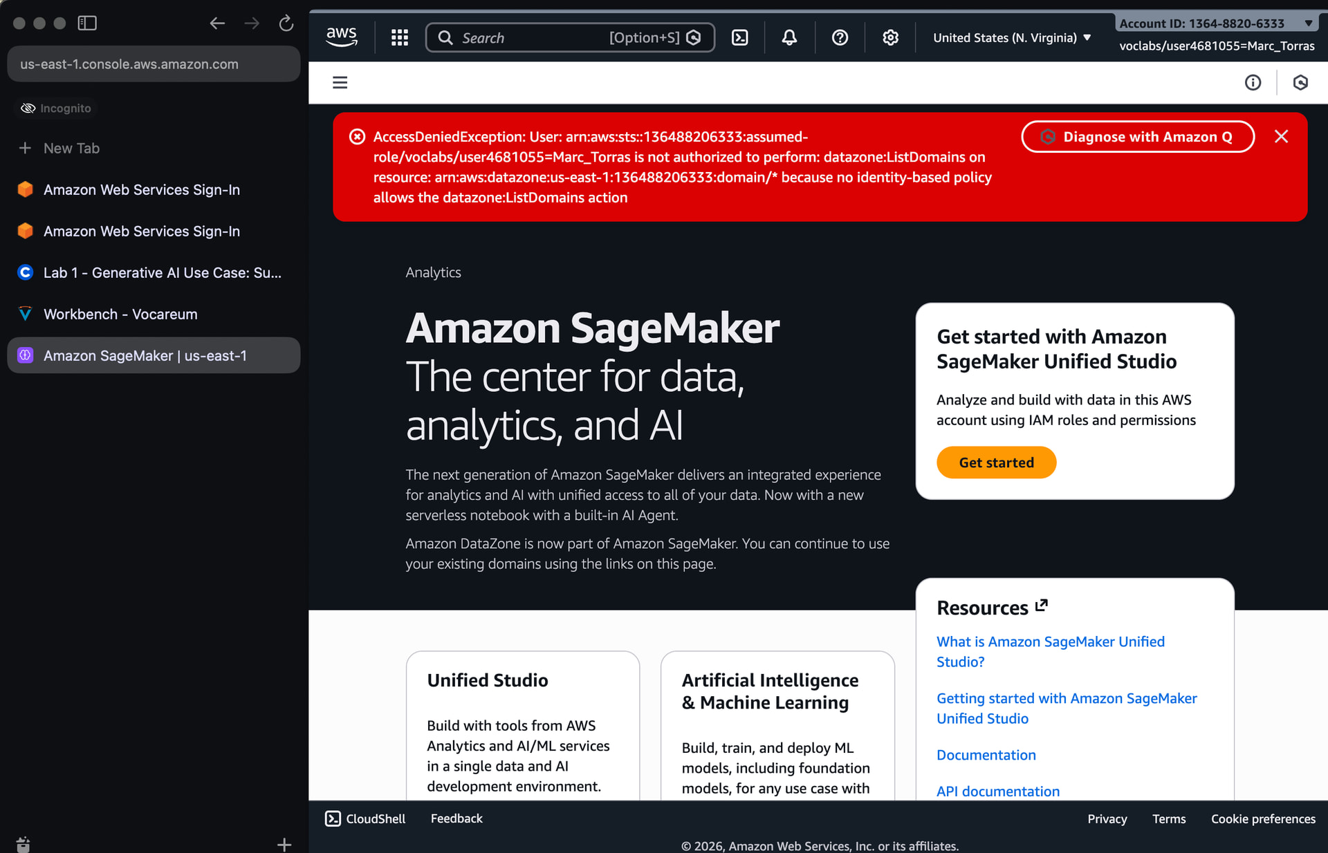Toggle the browser sidebar panel

[87, 24]
